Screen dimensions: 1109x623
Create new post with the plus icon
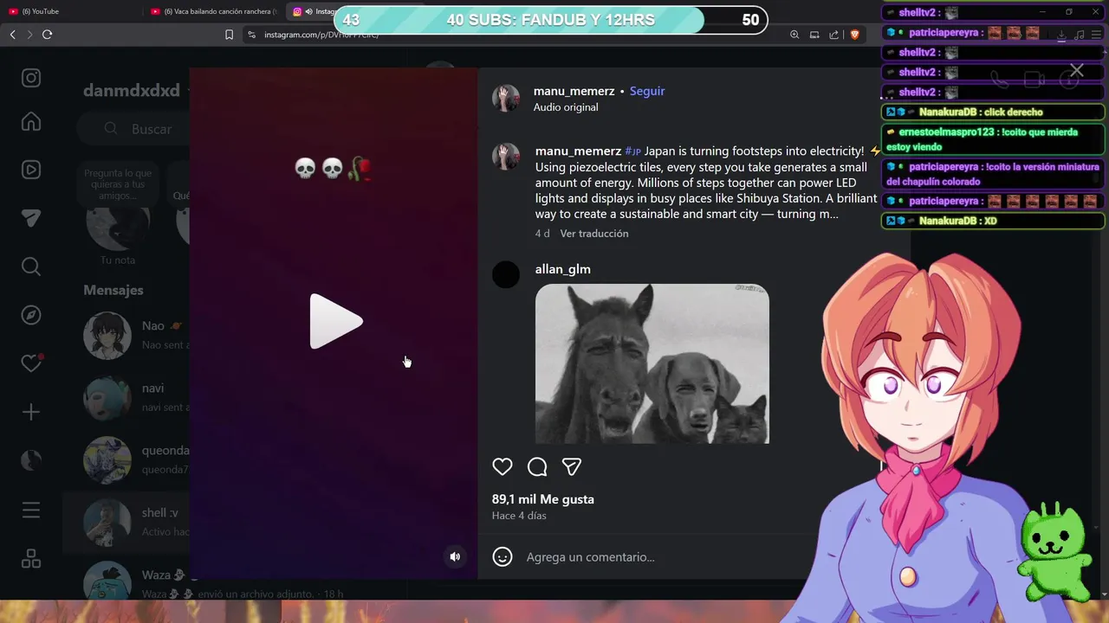[x=31, y=413]
